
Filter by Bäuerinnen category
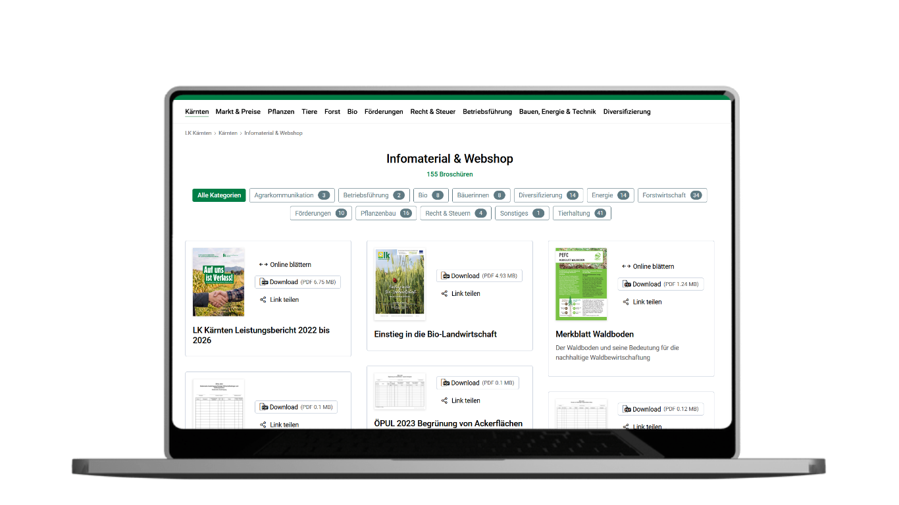tap(481, 195)
